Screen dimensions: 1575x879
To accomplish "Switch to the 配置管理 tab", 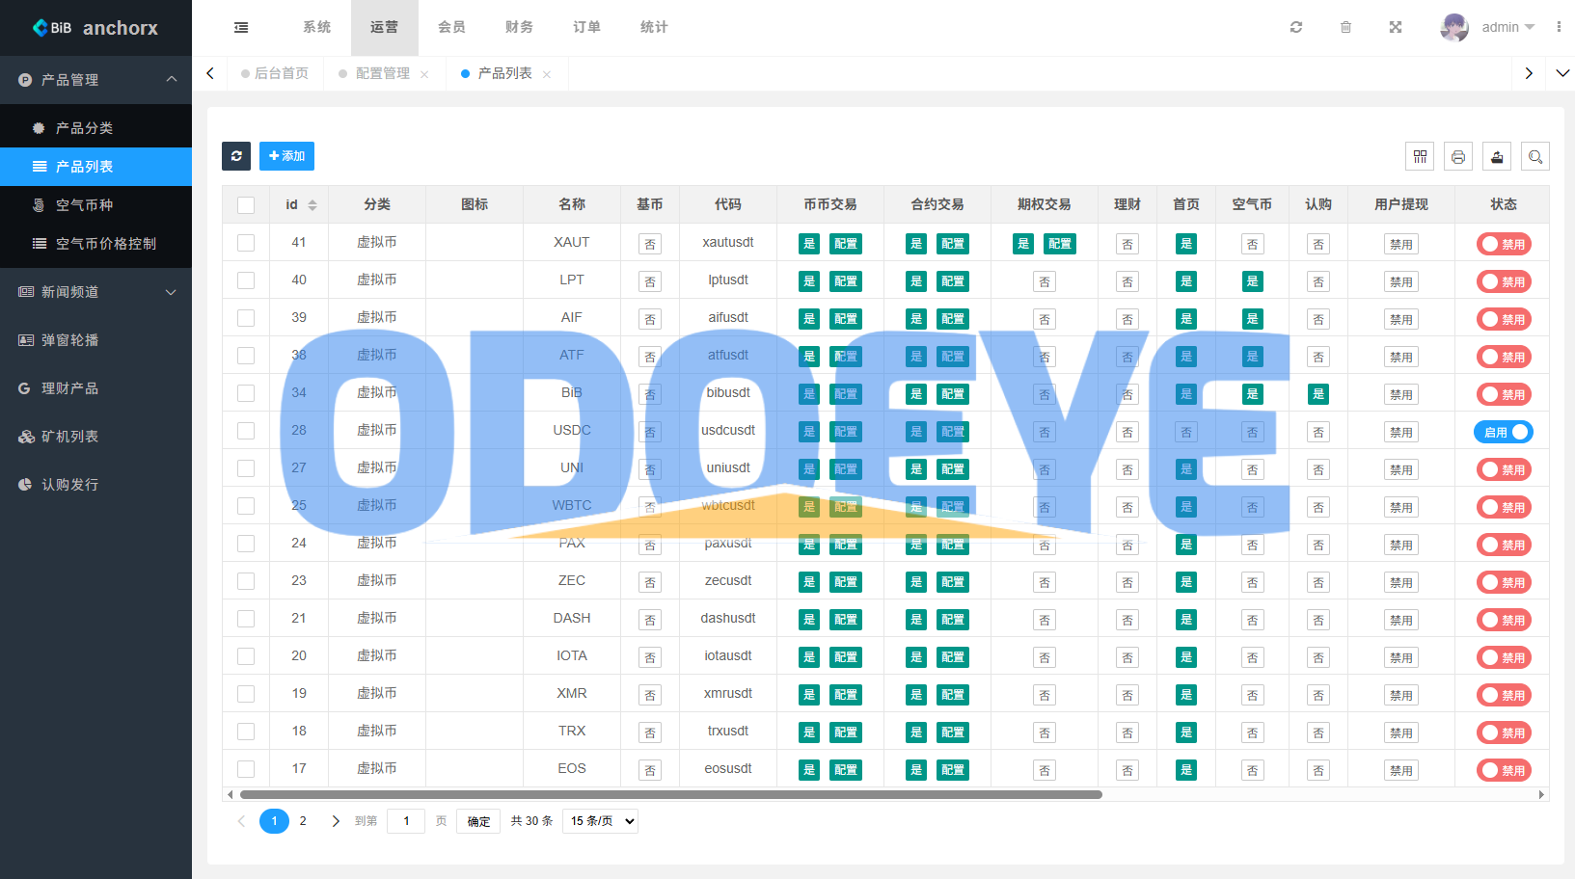I will coord(383,73).
